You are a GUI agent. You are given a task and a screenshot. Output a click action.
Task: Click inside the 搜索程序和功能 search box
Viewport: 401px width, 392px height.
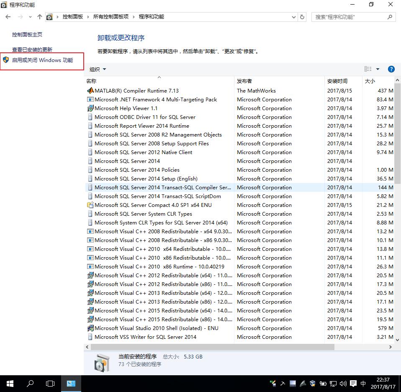pos(352,17)
